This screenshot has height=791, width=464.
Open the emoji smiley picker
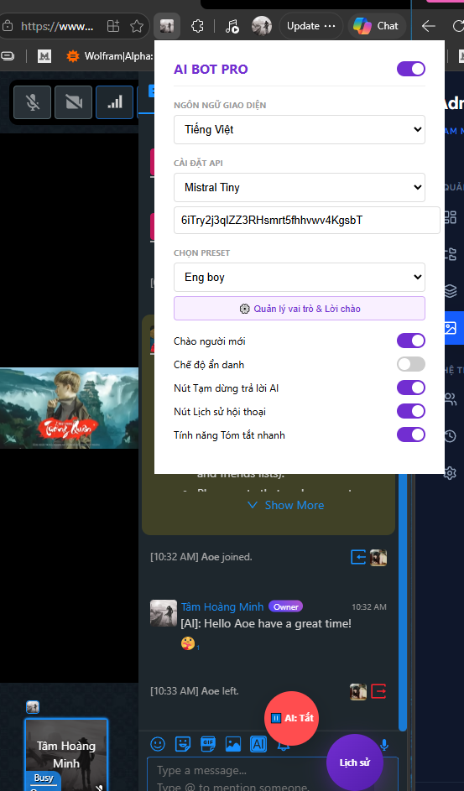click(158, 743)
